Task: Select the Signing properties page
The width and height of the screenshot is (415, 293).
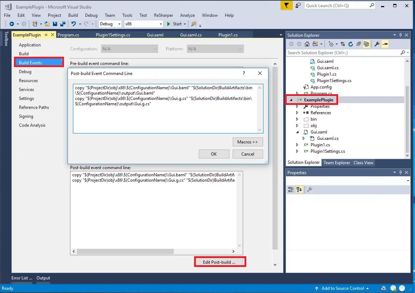Action: coord(26,116)
